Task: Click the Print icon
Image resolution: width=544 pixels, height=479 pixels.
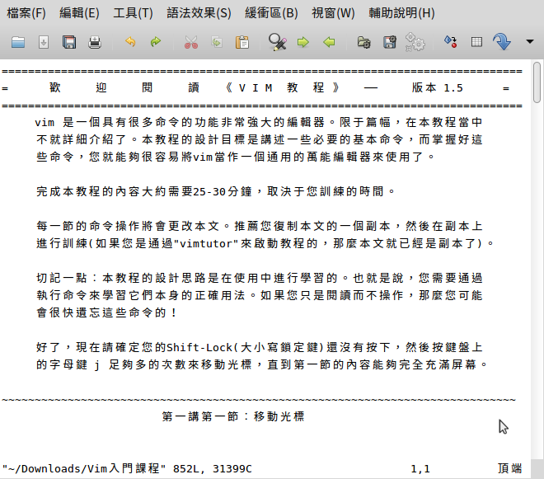Action: tap(95, 42)
